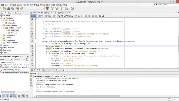Open the Profile Project dropdown arrow
The height and width of the screenshot is (101, 179).
(x=75, y=8)
